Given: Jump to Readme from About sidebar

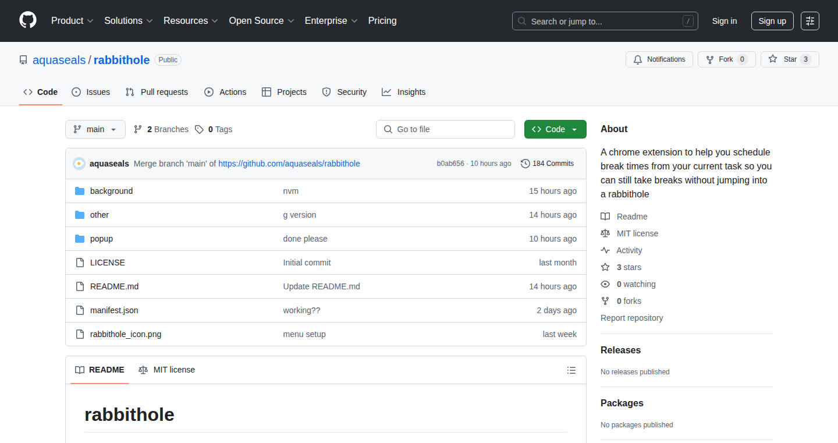Looking at the screenshot, I should click(624, 217).
